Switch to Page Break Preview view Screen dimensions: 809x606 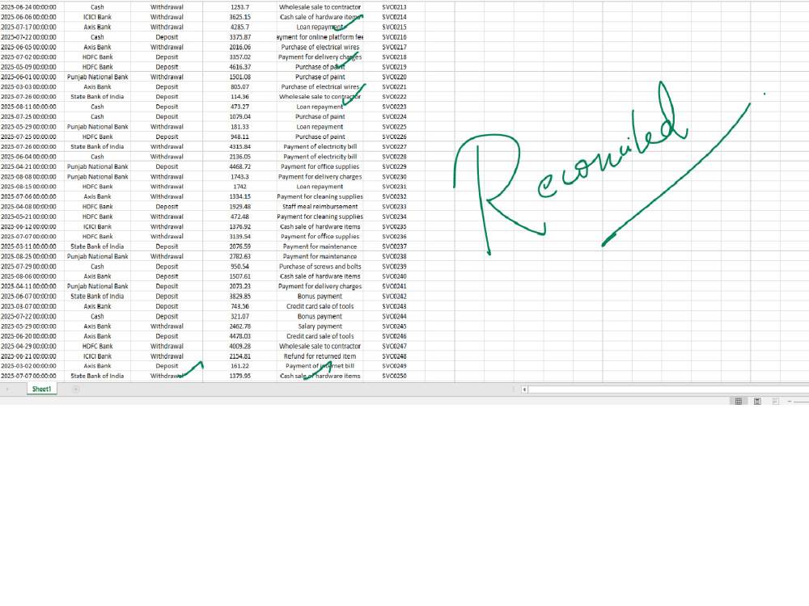coord(776,401)
